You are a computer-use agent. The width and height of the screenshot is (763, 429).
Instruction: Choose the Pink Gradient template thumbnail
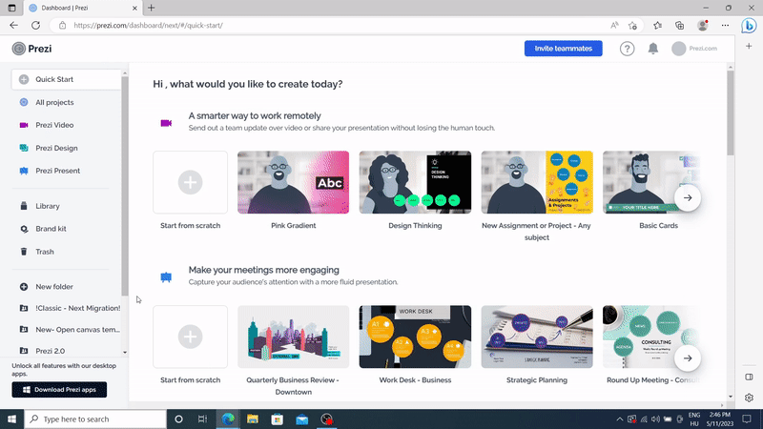point(293,182)
